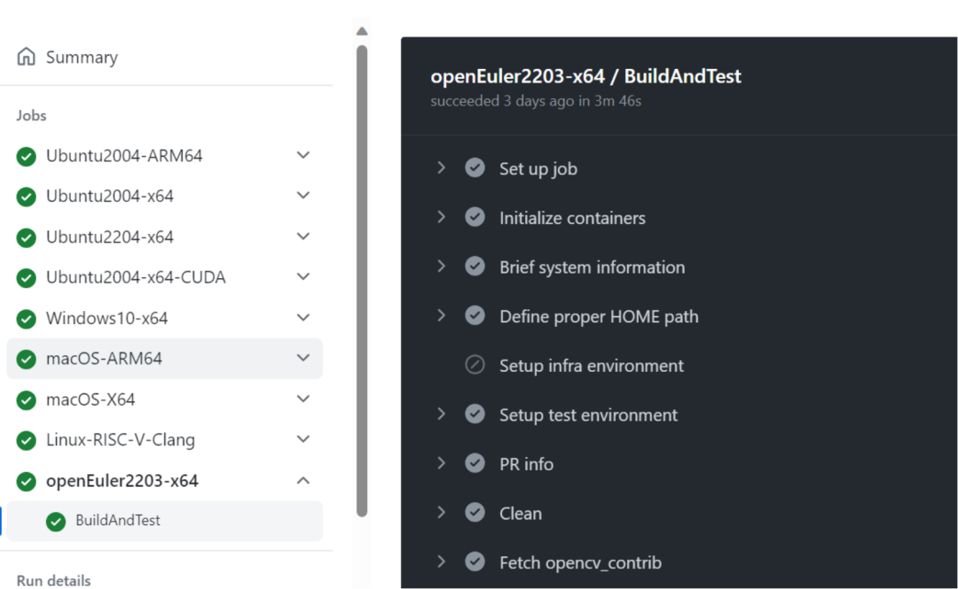Image resolution: width=958 pixels, height=589 pixels.
Task: Expand the Initialize containers step
Action: point(441,217)
